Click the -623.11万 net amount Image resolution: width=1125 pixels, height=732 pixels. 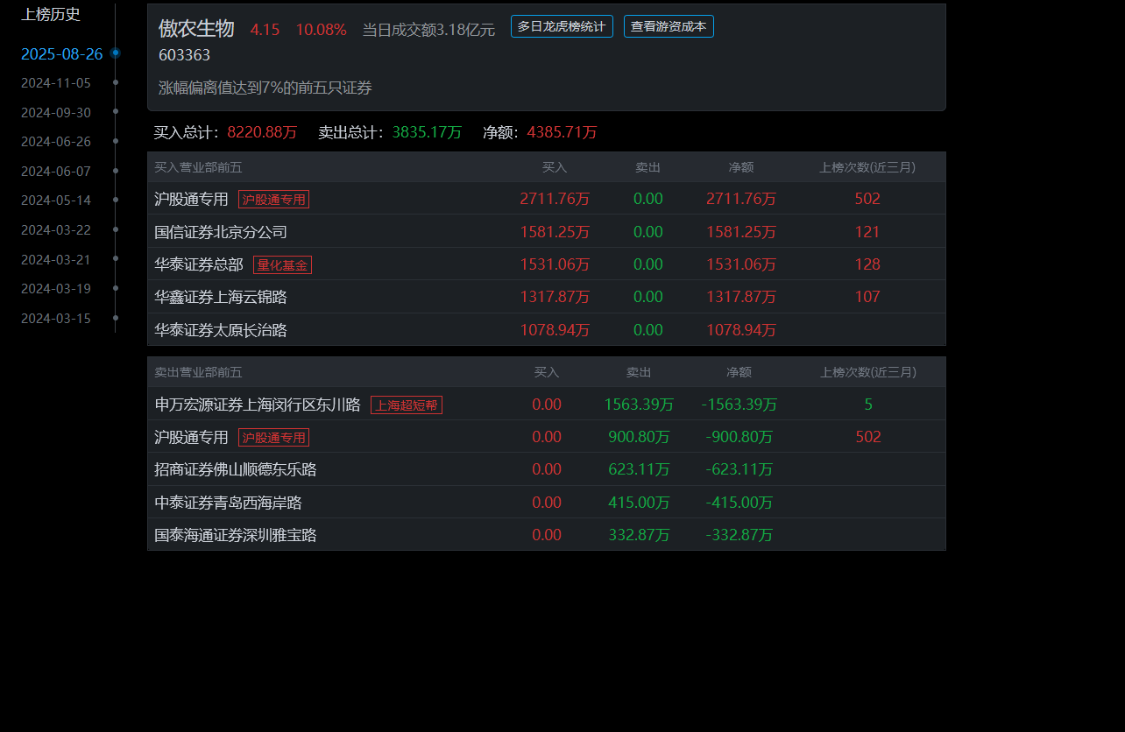pyautogui.click(x=739, y=469)
